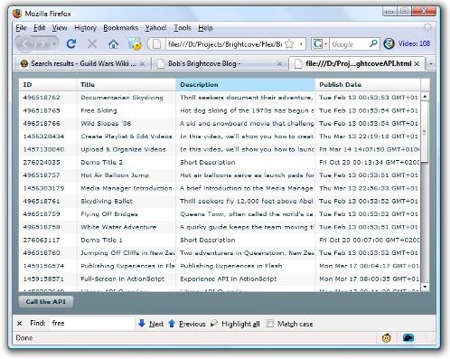
Task: Click the page icon in the address bar
Action: 156,44
